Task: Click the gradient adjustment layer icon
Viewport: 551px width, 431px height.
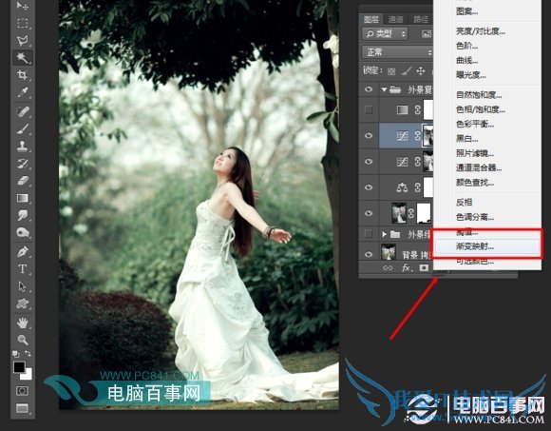Action: pos(402,109)
